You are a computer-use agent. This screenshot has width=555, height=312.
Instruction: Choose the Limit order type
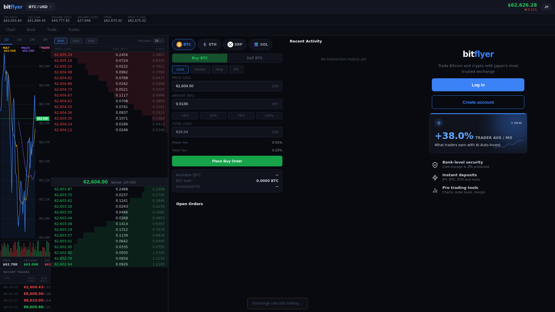click(x=180, y=70)
